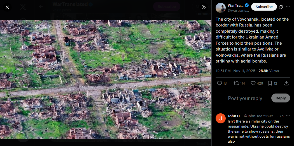Open WarTranslated profile avatar
Image resolution: width=294 pixels, height=146 pixels.
(221, 8)
